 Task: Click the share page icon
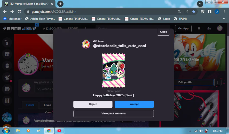point(187,12)
